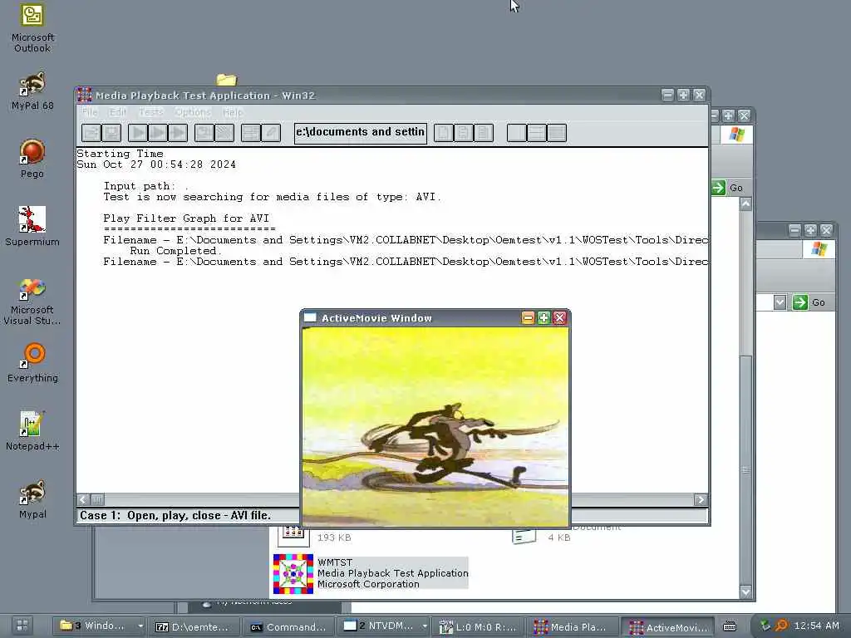This screenshot has height=638, width=851.
Task: Click the floppy-disk save toolbar icon
Action: coord(112,133)
